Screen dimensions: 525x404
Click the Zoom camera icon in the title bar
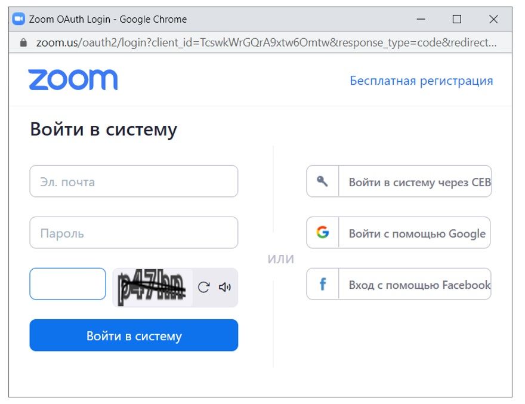click(x=18, y=19)
